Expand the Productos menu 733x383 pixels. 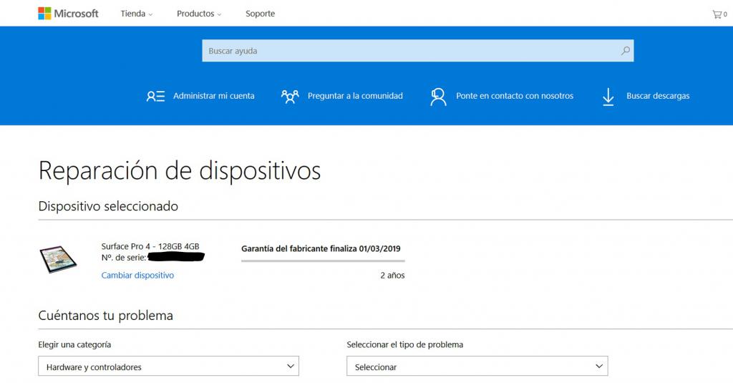coord(199,14)
